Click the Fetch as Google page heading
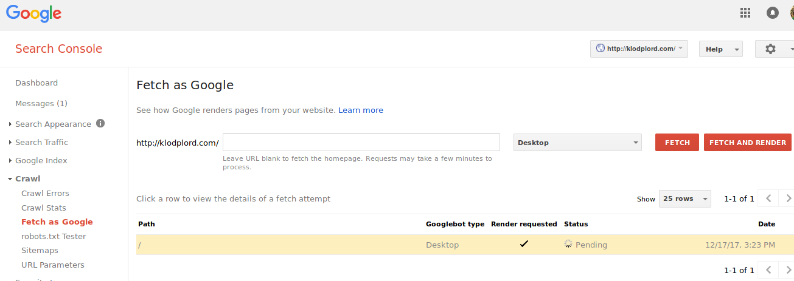This screenshot has width=794, height=281. [x=185, y=85]
